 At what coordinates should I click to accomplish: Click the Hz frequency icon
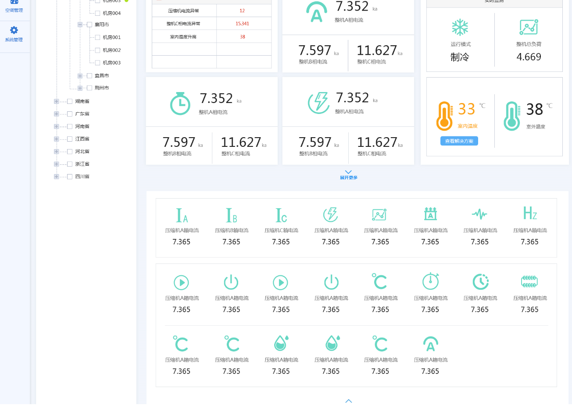530,213
